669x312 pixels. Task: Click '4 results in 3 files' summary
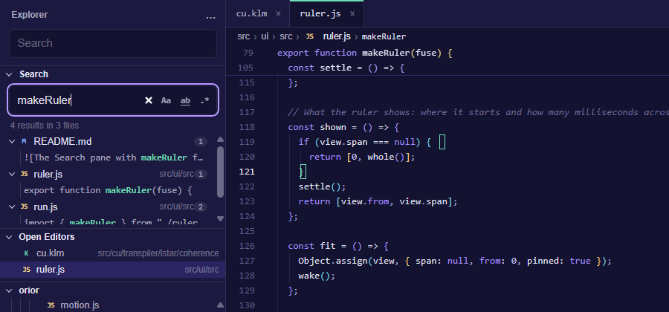click(x=45, y=126)
